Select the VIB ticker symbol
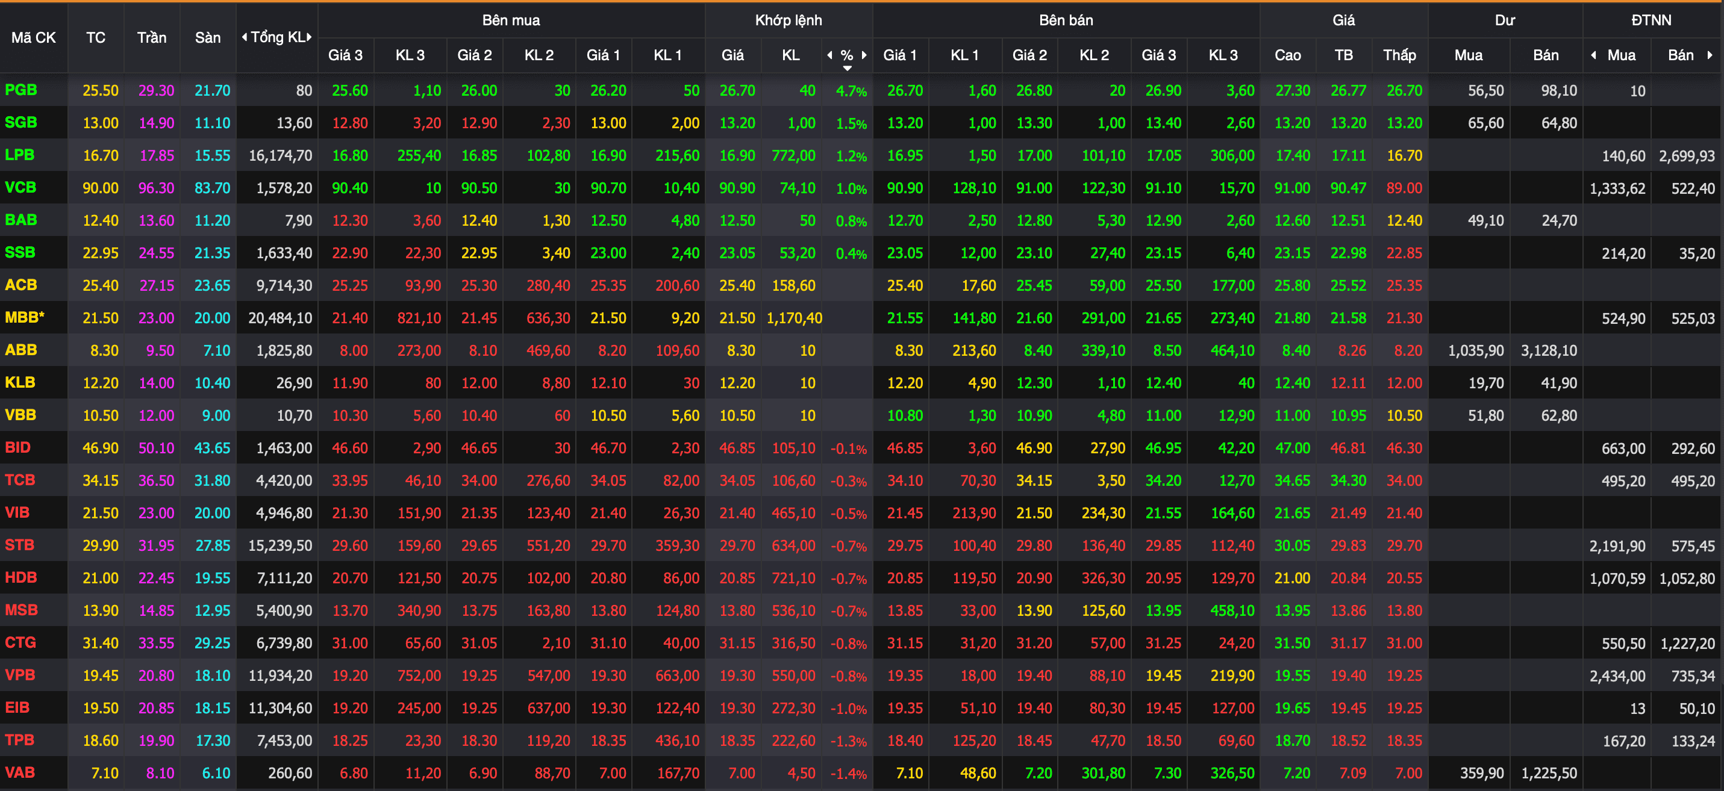This screenshot has width=1724, height=791. click(x=17, y=513)
